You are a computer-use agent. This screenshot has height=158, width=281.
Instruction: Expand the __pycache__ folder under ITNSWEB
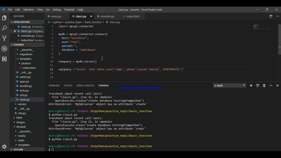pos(27,50)
